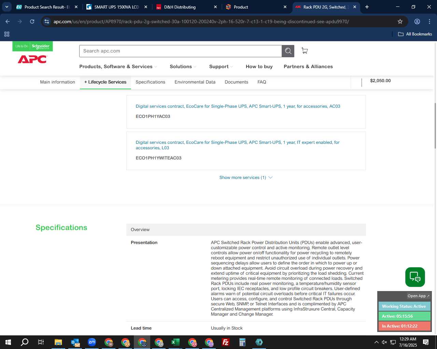The width and height of the screenshot is (437, 349).
Task: Click the ECO1PH1YWITEAC03 part number
Action: click(158, 158)
